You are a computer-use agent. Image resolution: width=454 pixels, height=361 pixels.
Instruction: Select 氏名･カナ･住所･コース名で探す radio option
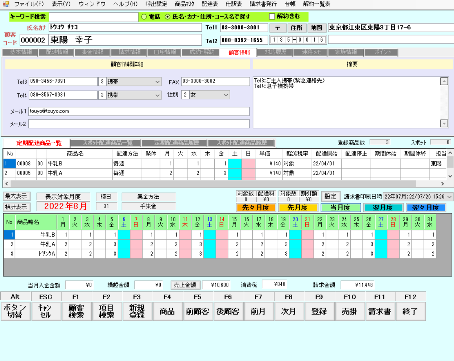(168, 17)
